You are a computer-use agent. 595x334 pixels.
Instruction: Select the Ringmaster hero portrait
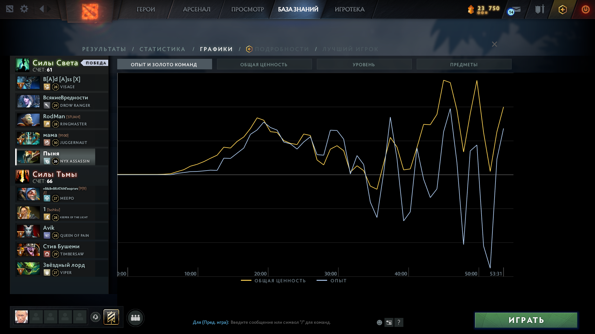coord(28,120)
